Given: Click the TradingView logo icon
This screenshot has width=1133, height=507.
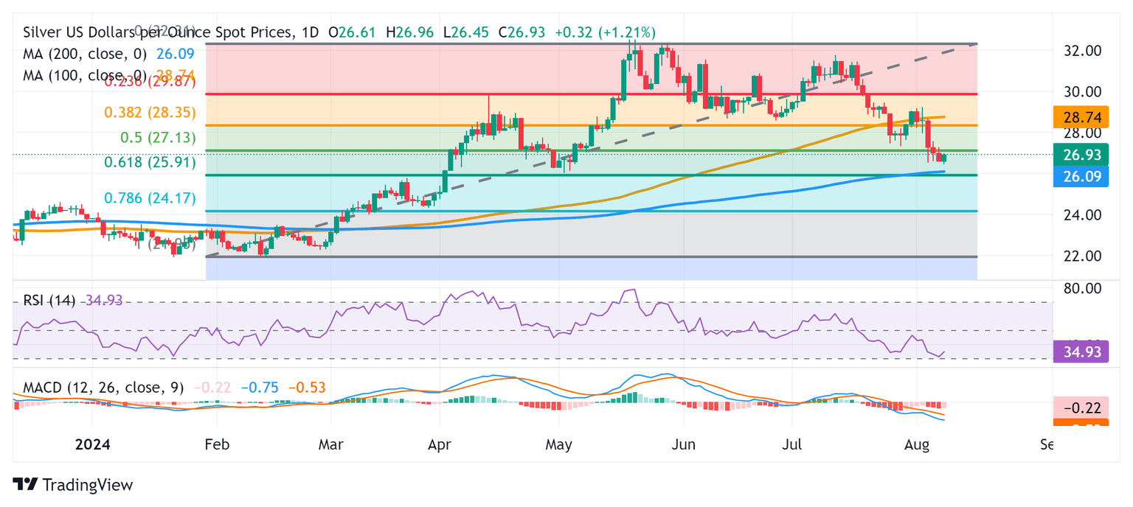Looking at the screenshot, I should click(x=25, y=484).
